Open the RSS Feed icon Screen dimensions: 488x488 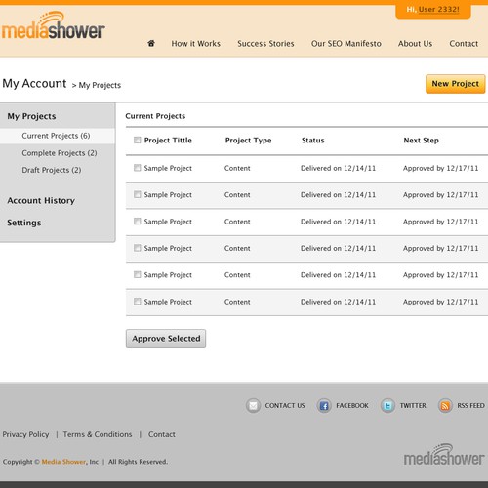[x=445, y=406]
